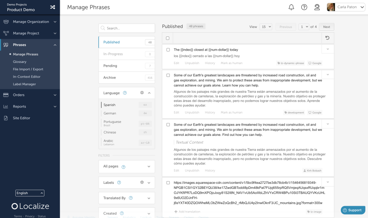Click Unpublish on the first phrase
Viewport: 368px width, 218px height.
(x=192, y=63)
